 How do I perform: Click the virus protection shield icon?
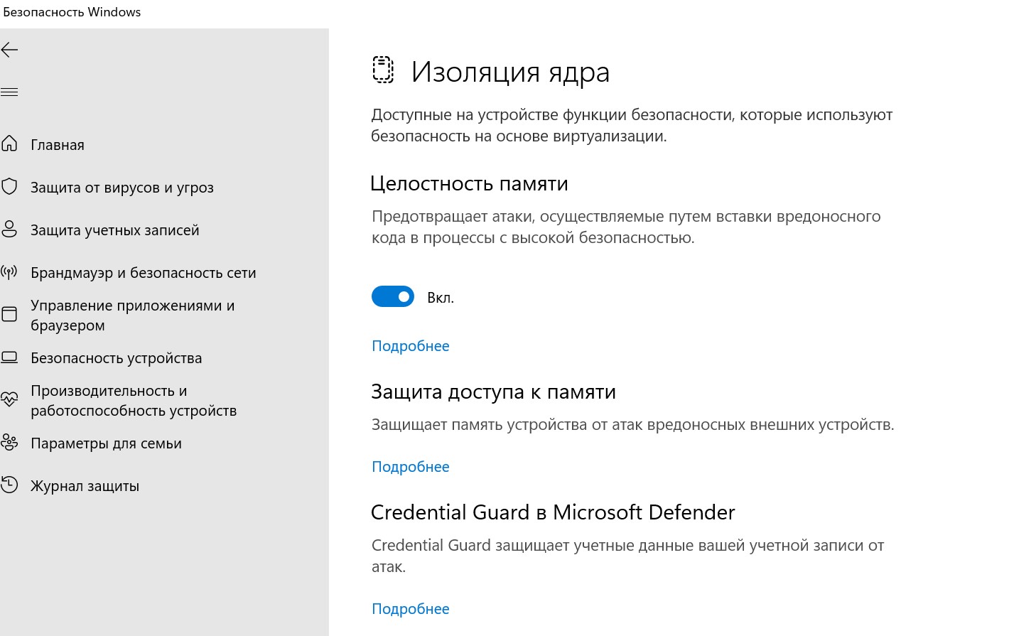[9, 187]
